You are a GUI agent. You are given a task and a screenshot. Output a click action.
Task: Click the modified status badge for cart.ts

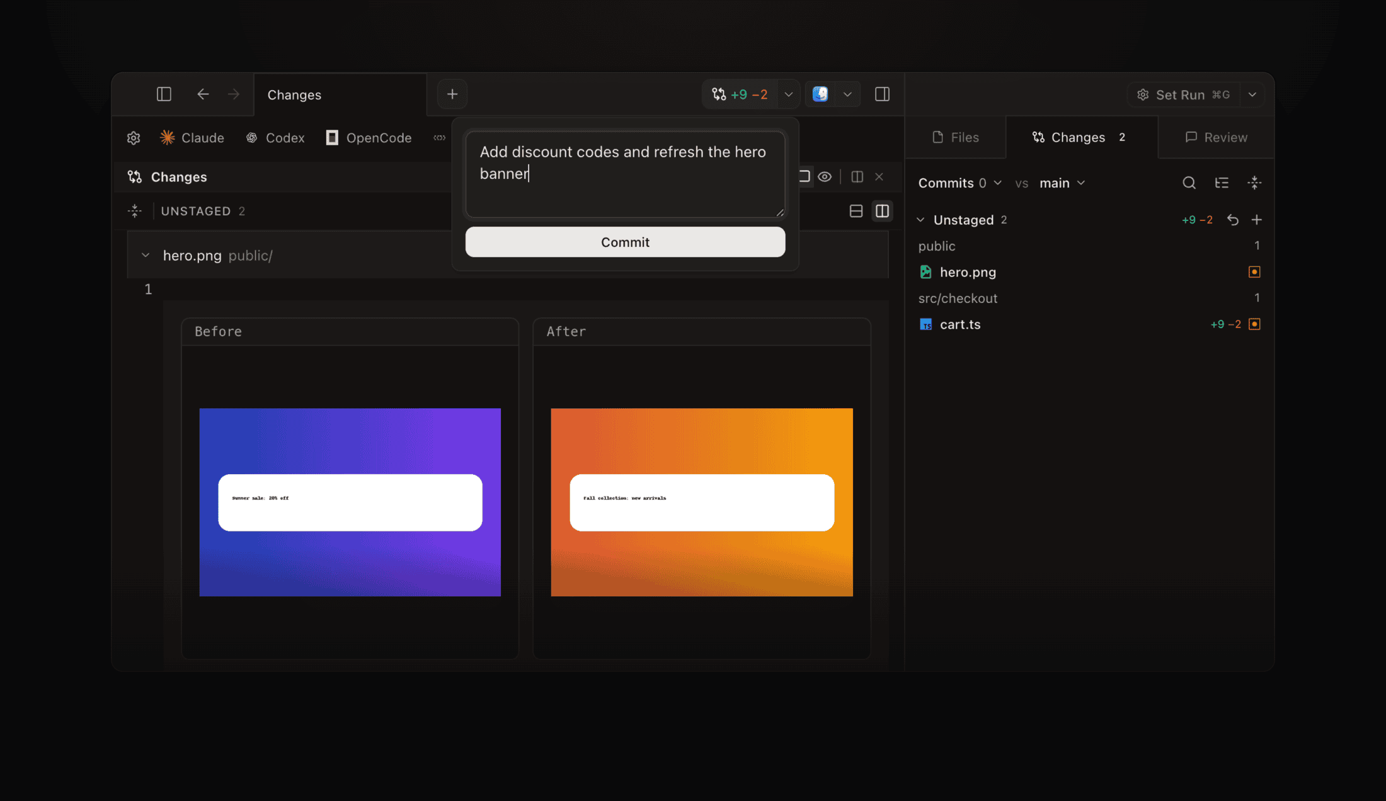click(x=1254, y=324)
